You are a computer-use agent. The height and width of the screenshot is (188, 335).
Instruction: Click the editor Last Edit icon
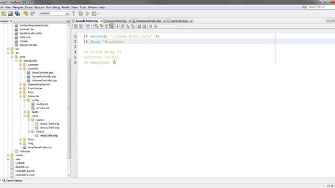(x=75, y=26)
